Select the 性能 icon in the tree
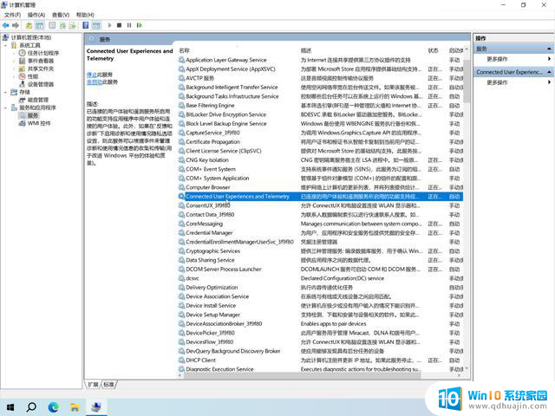This screenshot has width=555, height=416. [22, 76]
